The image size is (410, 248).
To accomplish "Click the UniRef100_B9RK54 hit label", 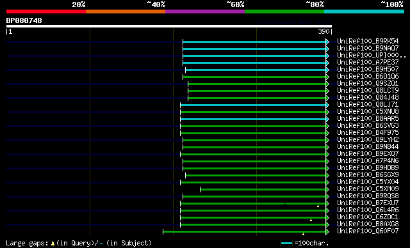I will 368,41.
